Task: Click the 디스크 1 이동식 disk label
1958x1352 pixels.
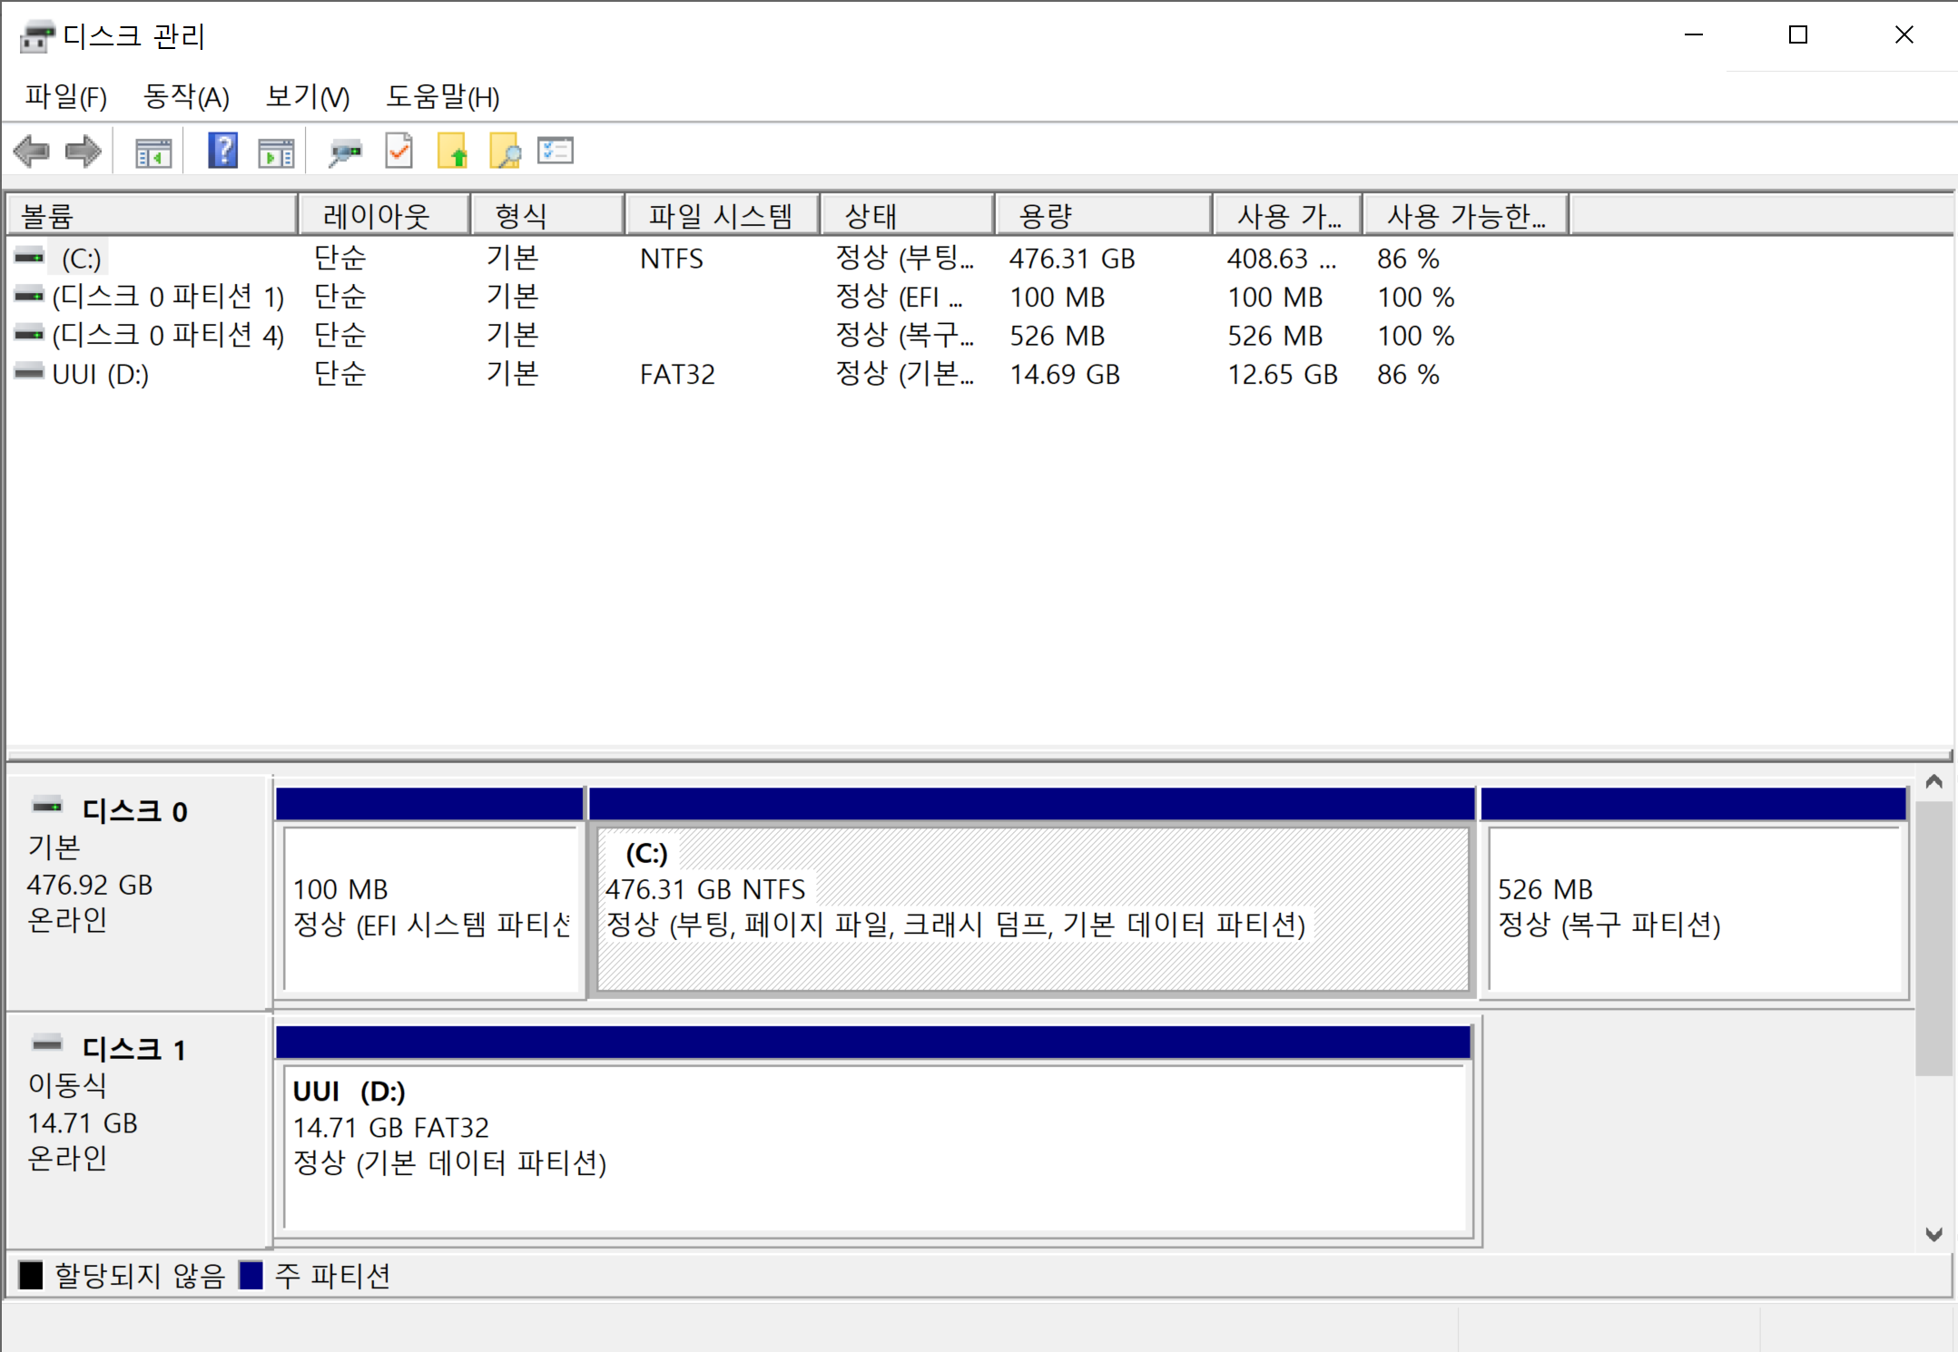Action: [134, 1050]
